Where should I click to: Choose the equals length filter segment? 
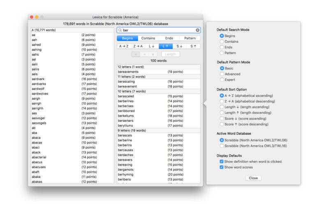point(144,54)
